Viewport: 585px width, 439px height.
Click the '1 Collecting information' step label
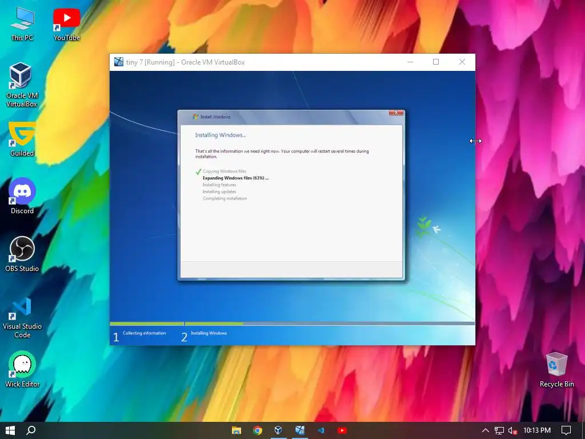coord(139,336)
